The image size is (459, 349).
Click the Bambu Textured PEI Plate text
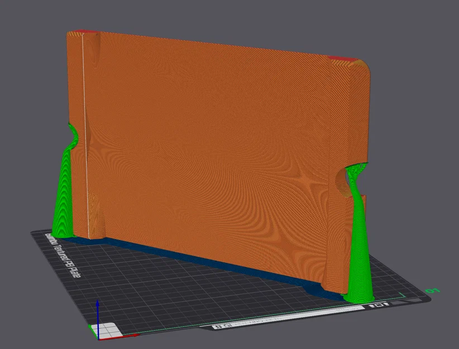coord(62,255)
